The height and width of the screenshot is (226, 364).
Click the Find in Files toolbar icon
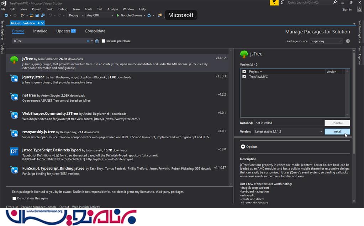pyautogui.click(x=160, y=15)
